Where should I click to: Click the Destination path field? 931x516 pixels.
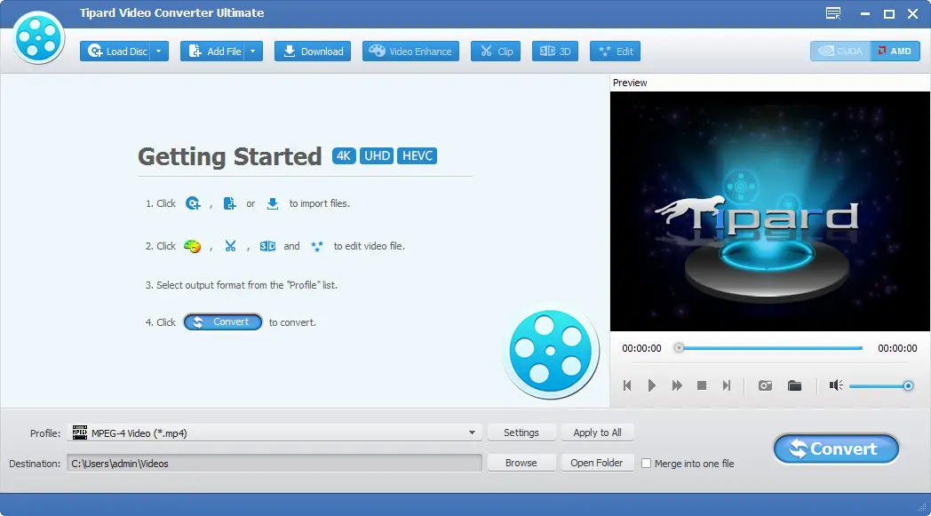275,463
